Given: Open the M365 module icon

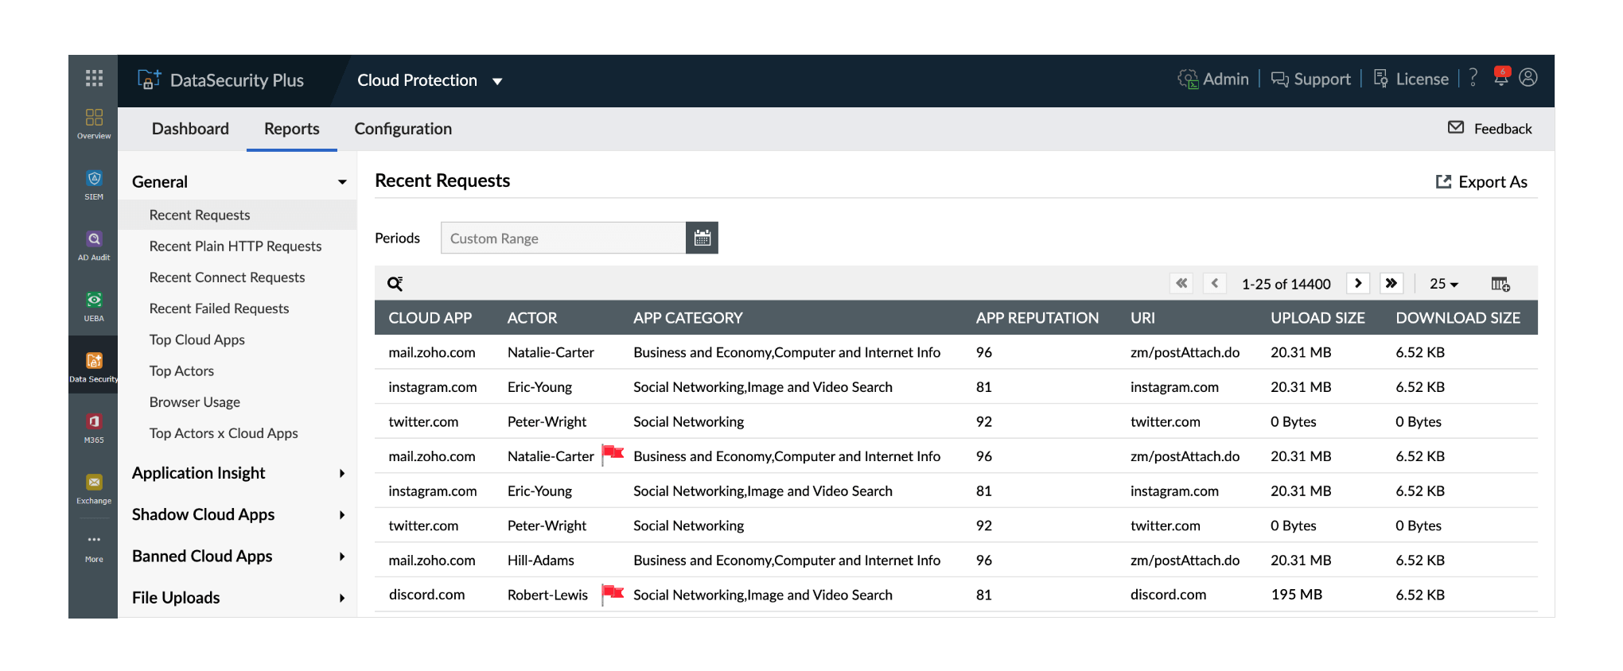Looking at the screenshot, I should (94, 427).
